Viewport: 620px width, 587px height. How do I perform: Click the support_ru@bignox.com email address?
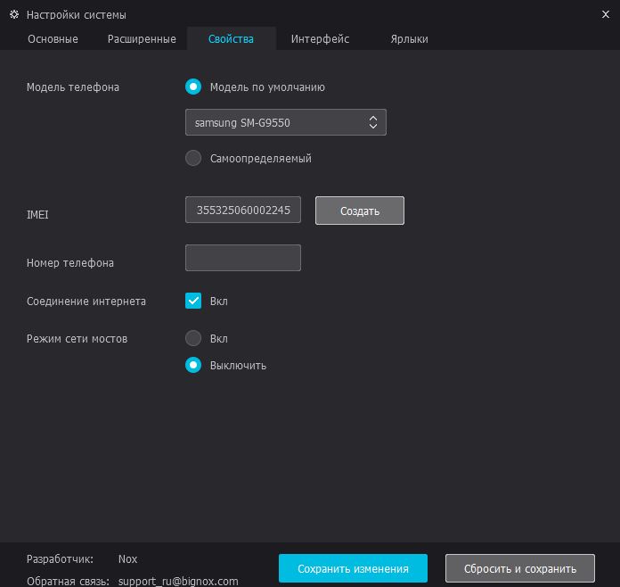pos(178,581)
